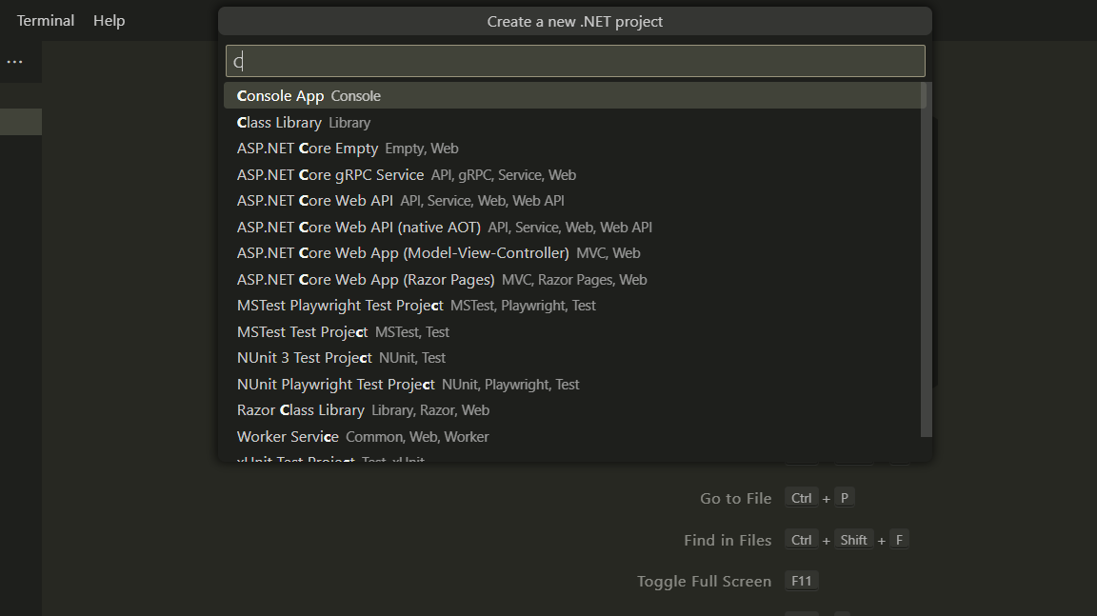This screenshot has width=1097, height=616.
Task: Pick the Razor Class Library template
Action: coord(574,410)
